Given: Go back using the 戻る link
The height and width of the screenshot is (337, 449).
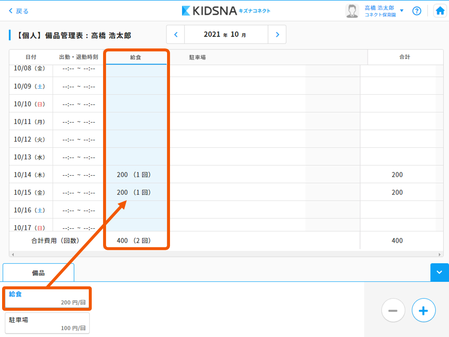Looking at the screenshot, I should point(19,11).
